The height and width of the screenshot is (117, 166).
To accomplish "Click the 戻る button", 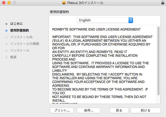I will coord(119,110).
